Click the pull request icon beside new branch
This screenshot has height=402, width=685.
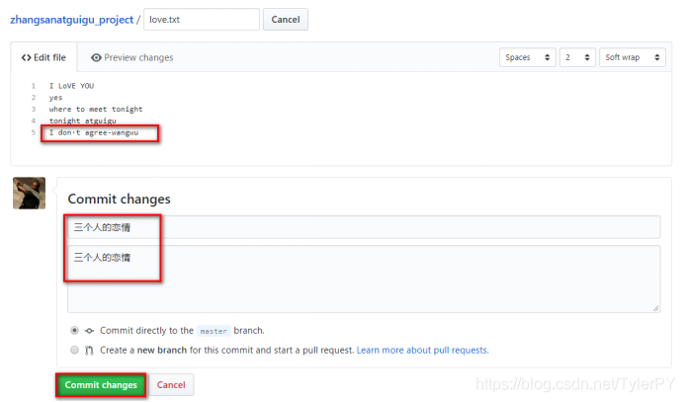click(x=89, y=350)
